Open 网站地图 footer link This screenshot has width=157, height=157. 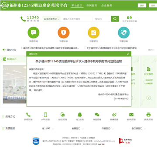click(x=83, y=138)
